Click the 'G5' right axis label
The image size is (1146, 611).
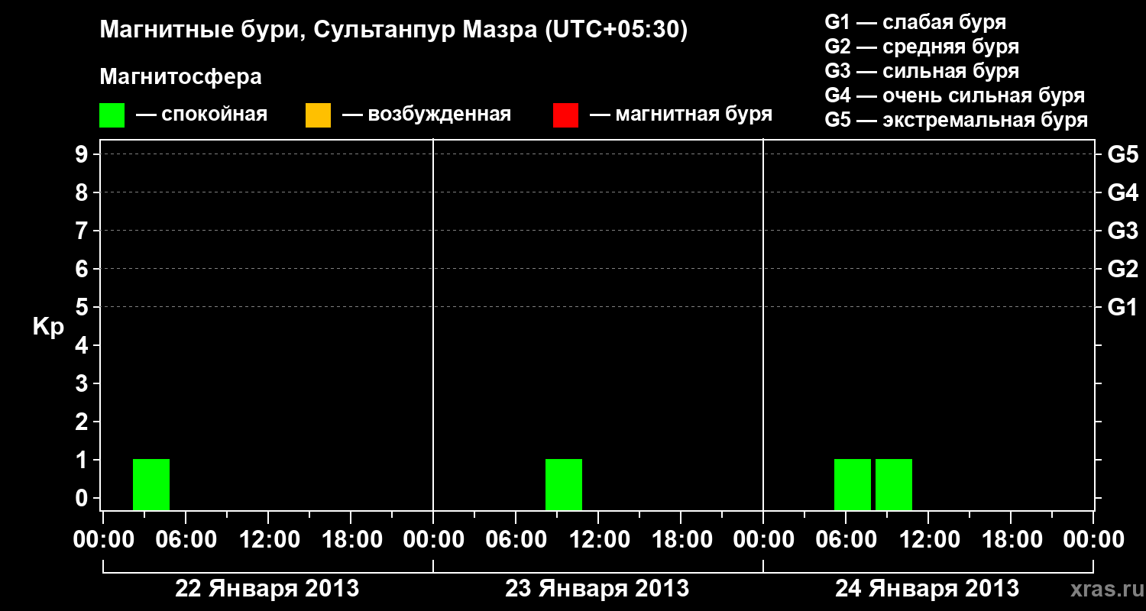(x=1123, y=154)
